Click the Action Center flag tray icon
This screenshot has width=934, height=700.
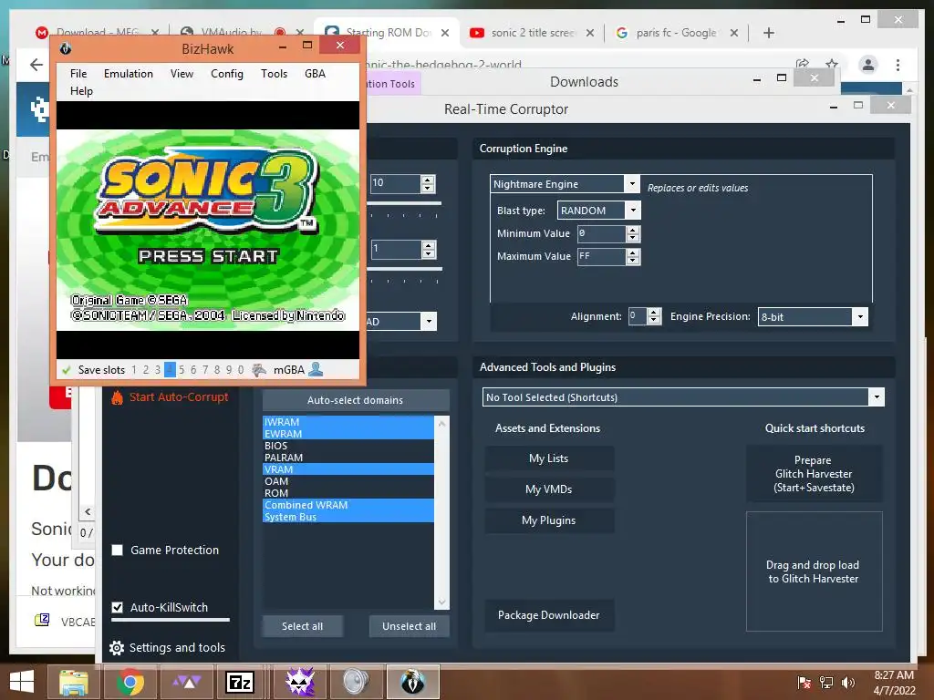tap(804, 682)
